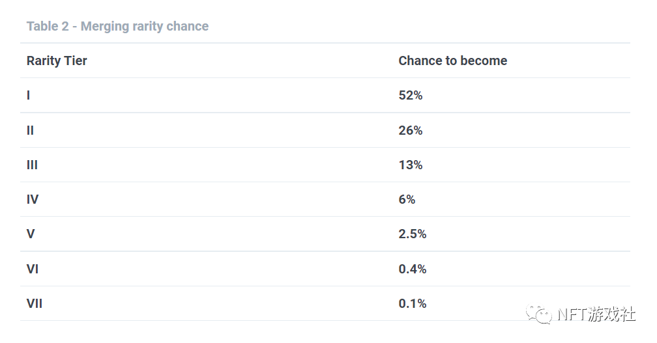The height and width of the screenshot is (343, 657).
Task: Click the word 'Merging' in the title
Action: [x=105, y=27]
